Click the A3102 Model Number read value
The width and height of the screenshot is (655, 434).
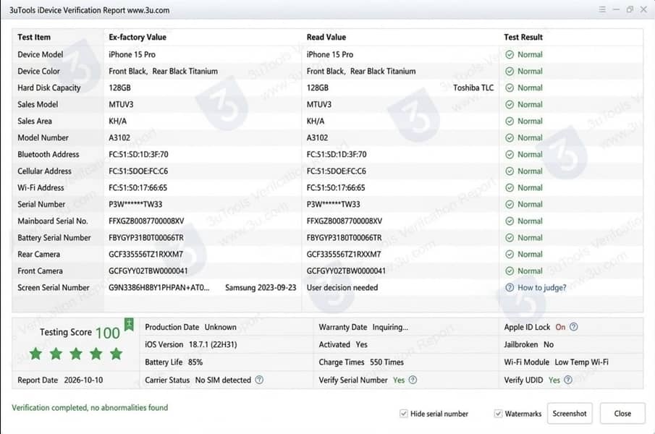coord(317,137)
